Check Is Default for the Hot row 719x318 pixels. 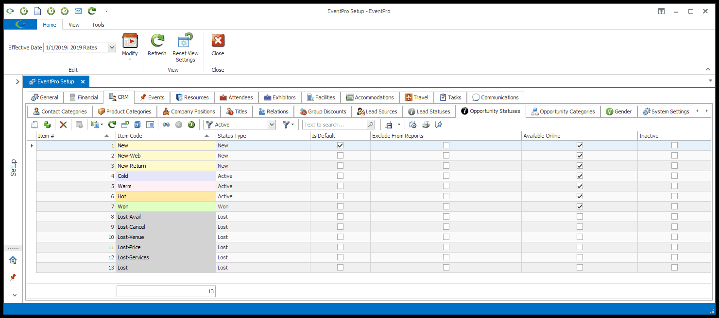pos(340,196)
